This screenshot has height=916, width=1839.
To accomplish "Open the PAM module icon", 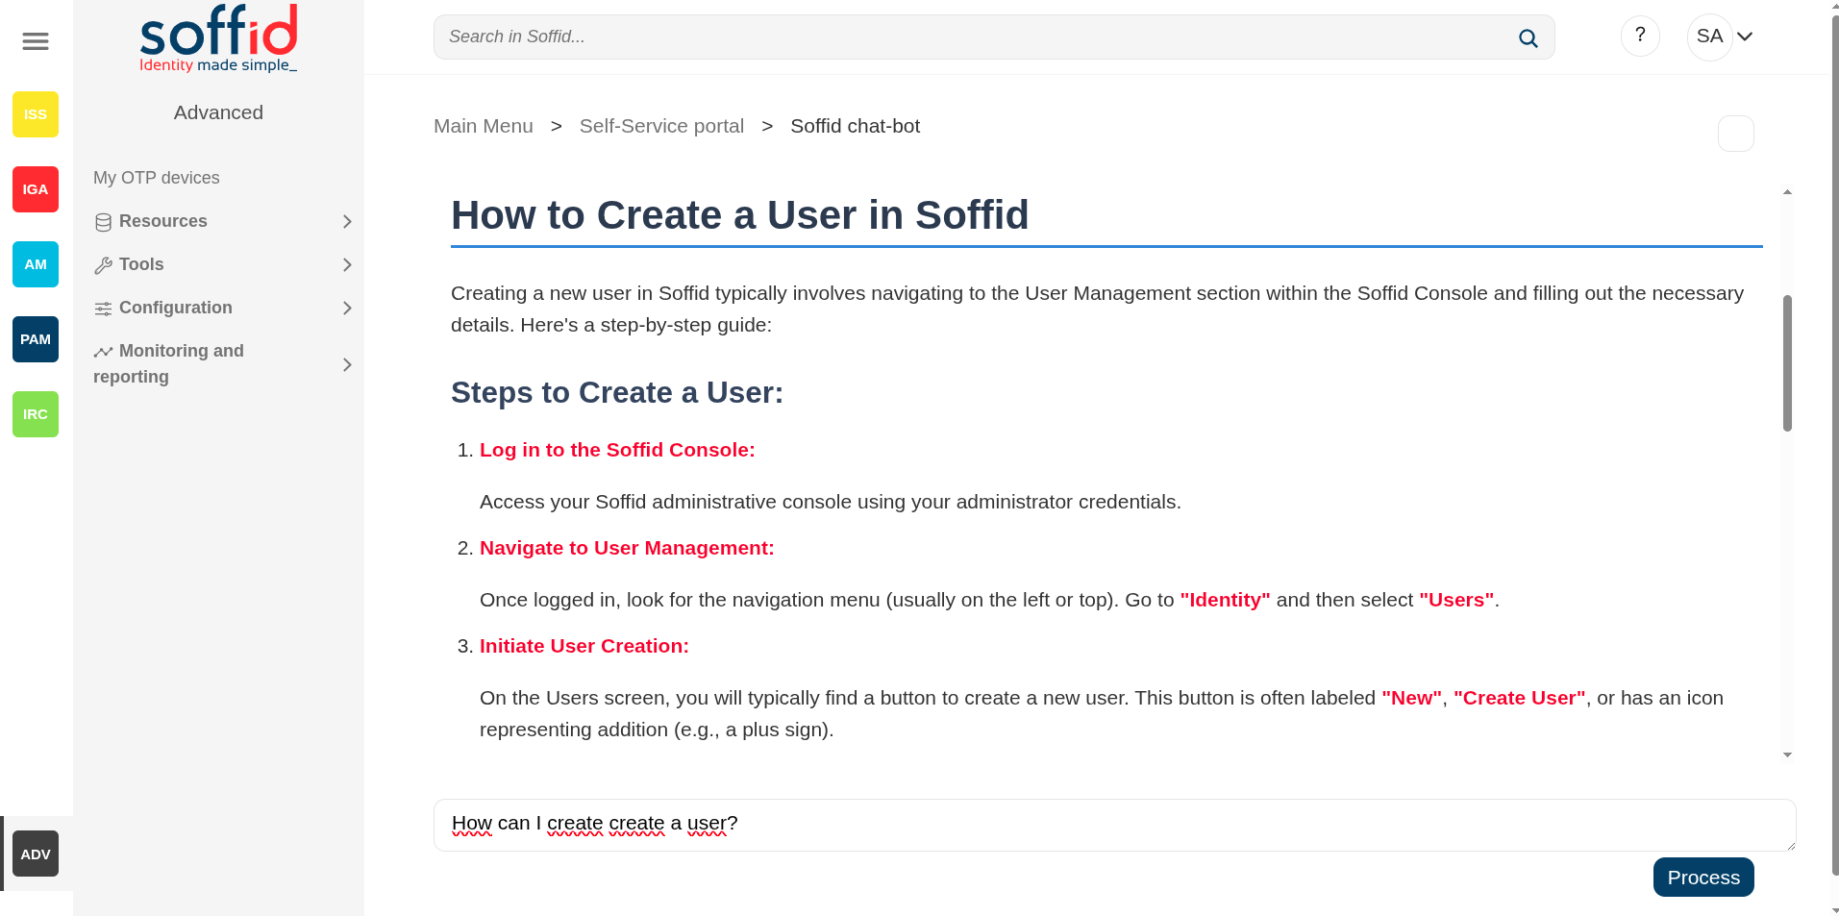I will (36, 339).
